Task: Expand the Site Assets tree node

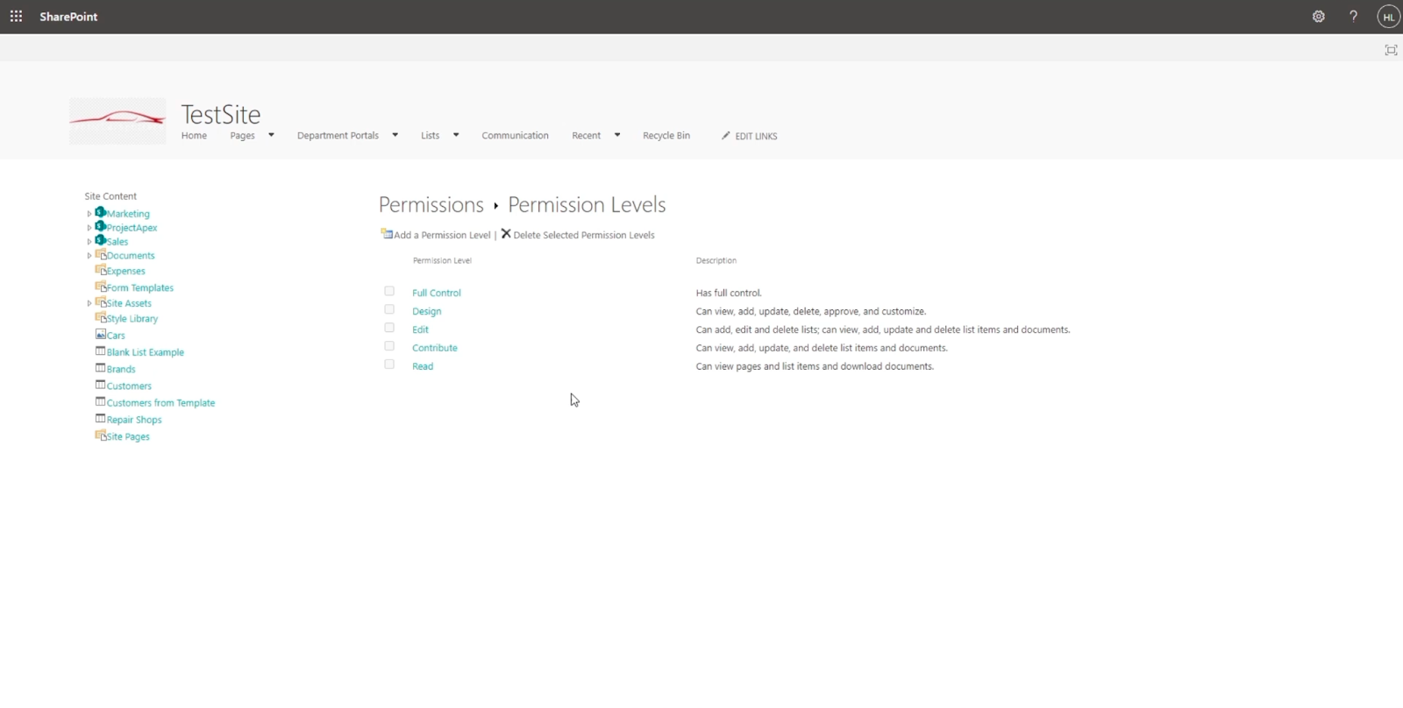Action: click(89, 303)
